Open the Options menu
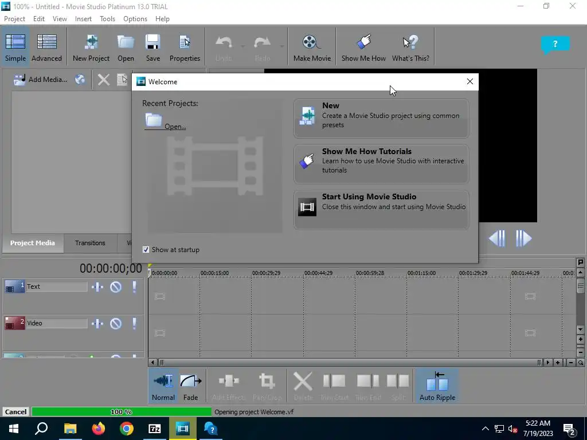587x440 pixels. [x=135, y=19]
